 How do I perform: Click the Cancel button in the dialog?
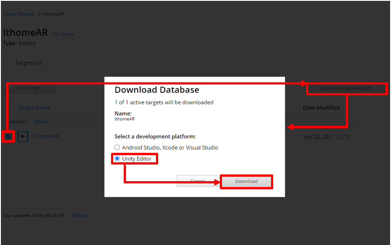pyautogui.click(x=197, y=181)
